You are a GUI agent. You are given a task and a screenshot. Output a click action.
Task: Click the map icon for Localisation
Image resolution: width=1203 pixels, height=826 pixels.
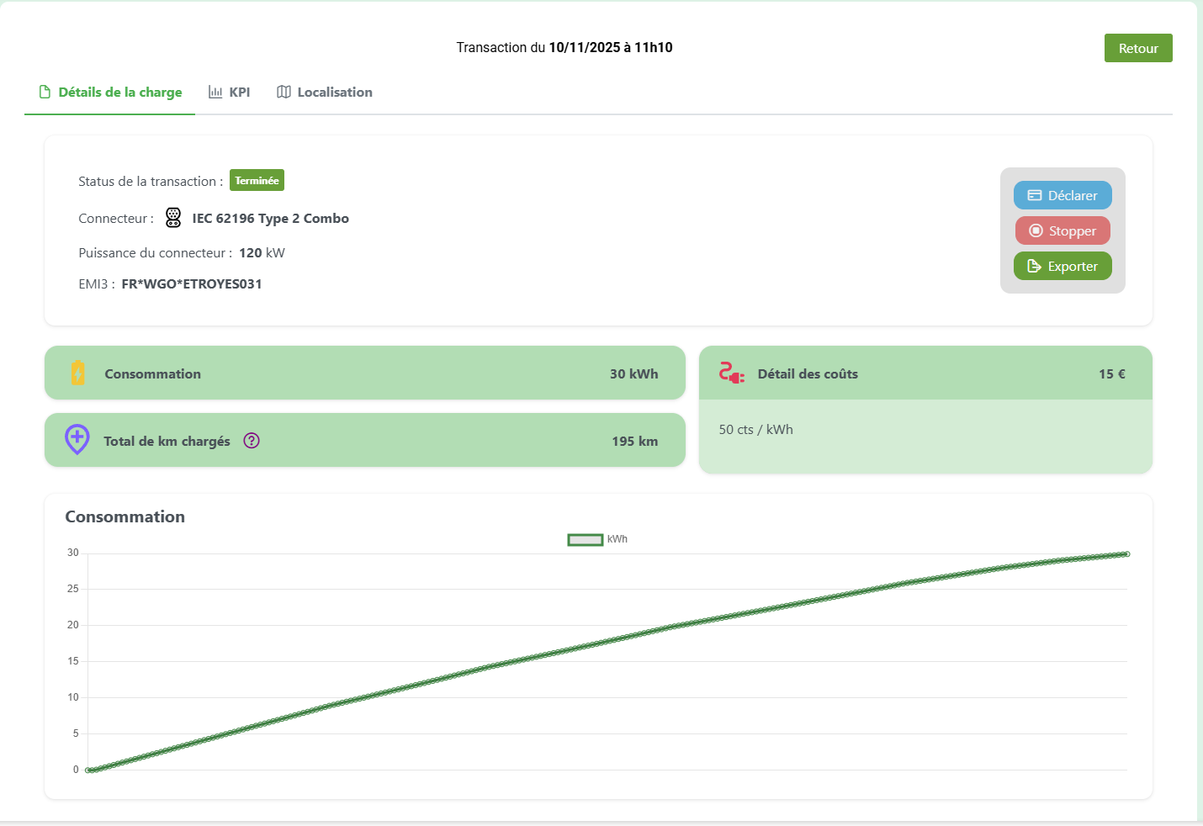tap(284, 93)
